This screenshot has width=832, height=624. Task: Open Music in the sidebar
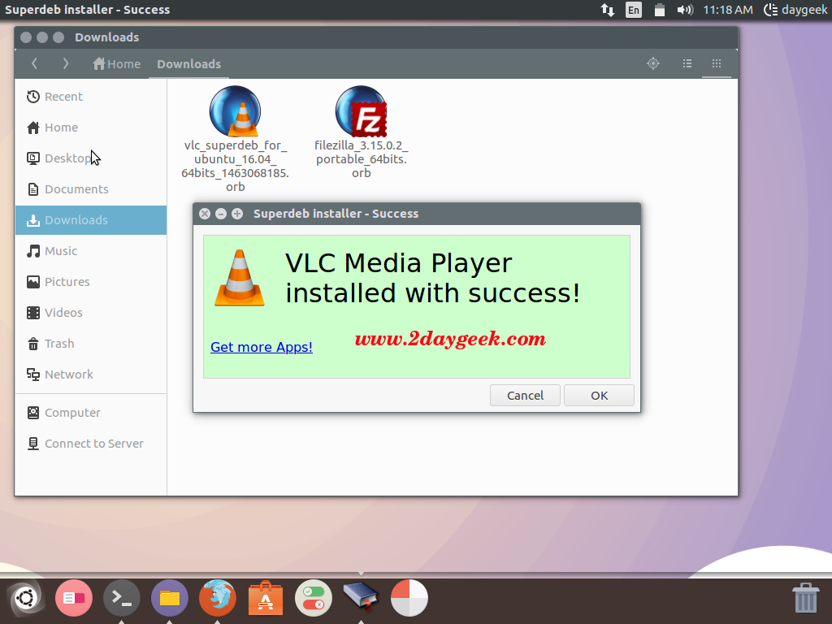coord(91,250)
